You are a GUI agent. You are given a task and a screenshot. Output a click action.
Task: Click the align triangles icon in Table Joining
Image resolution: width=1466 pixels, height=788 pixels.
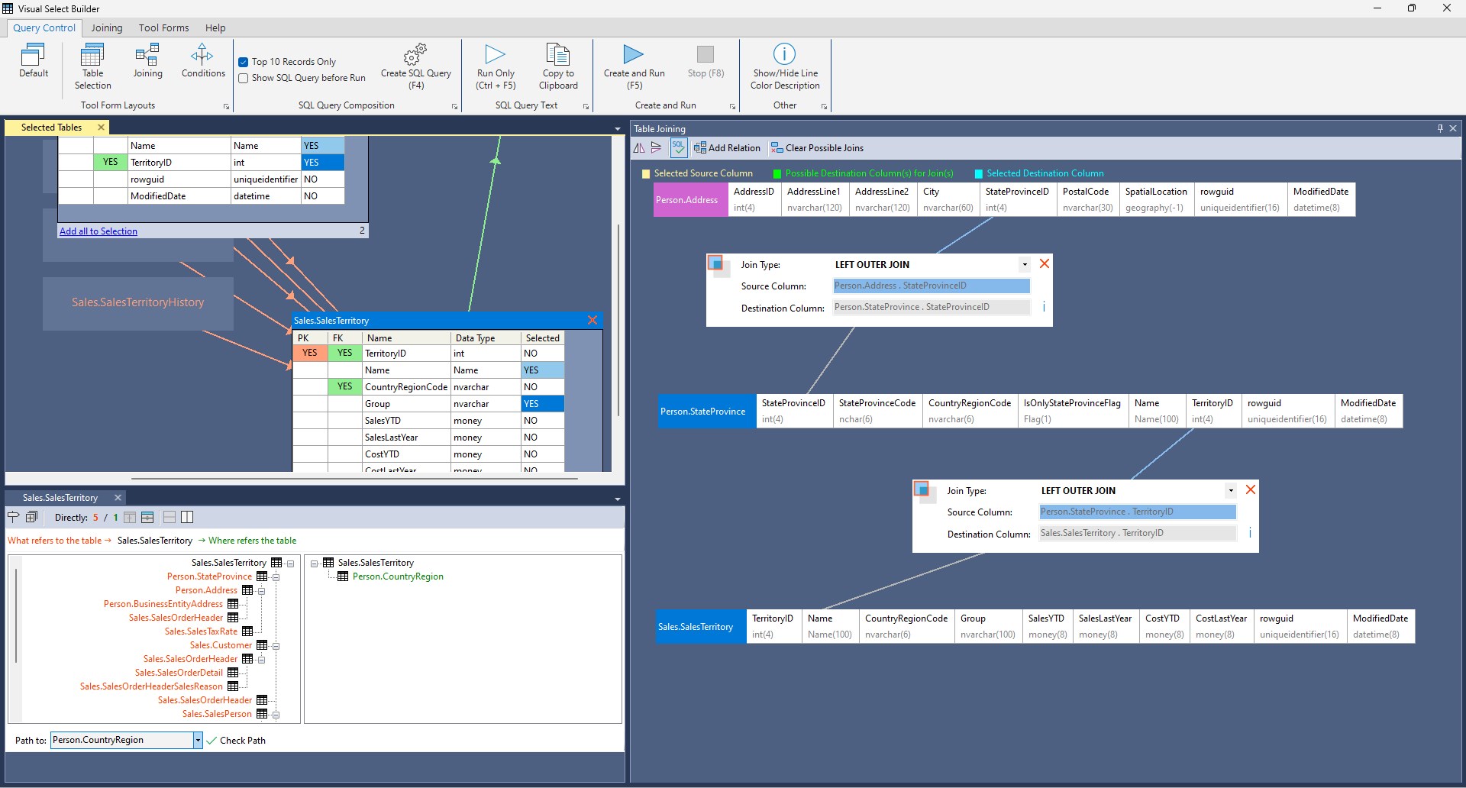(657, 147)
